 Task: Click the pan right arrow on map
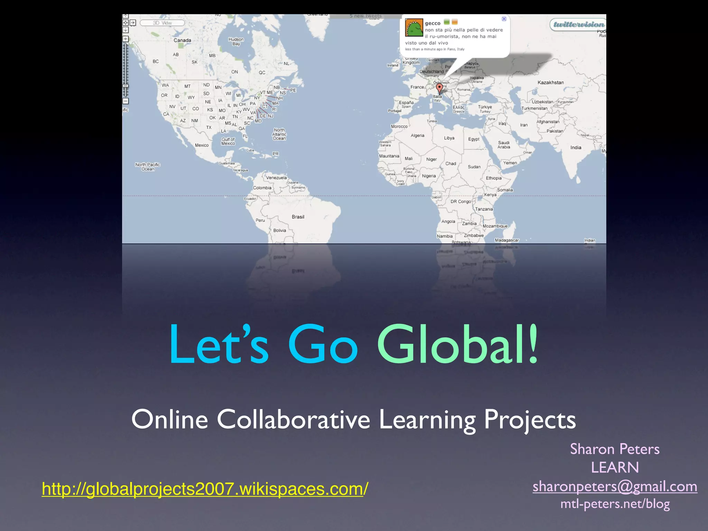(133, 23)
